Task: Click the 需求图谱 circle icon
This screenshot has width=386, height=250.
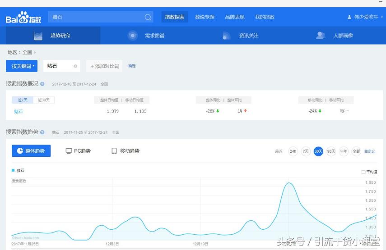Action: click(x=132, y=36)
